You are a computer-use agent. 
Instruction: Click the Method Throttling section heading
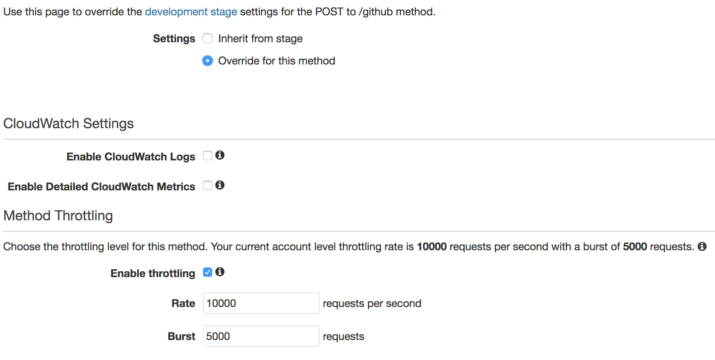click(58, 216)
